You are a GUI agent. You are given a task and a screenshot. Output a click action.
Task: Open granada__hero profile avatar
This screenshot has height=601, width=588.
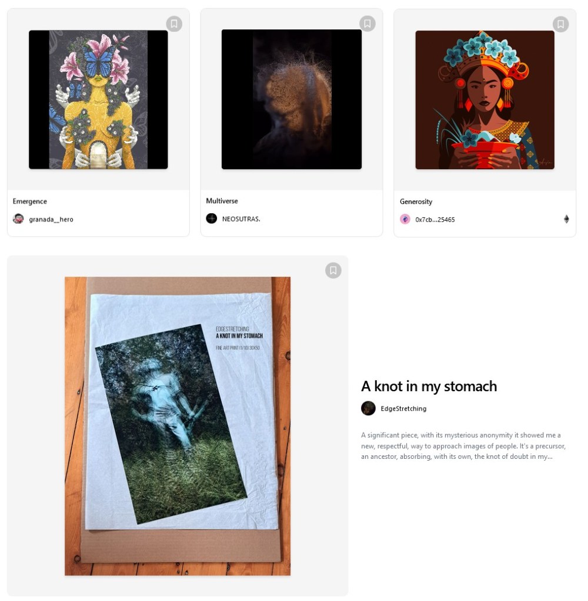pyautogui.click(x=18, y=219)
